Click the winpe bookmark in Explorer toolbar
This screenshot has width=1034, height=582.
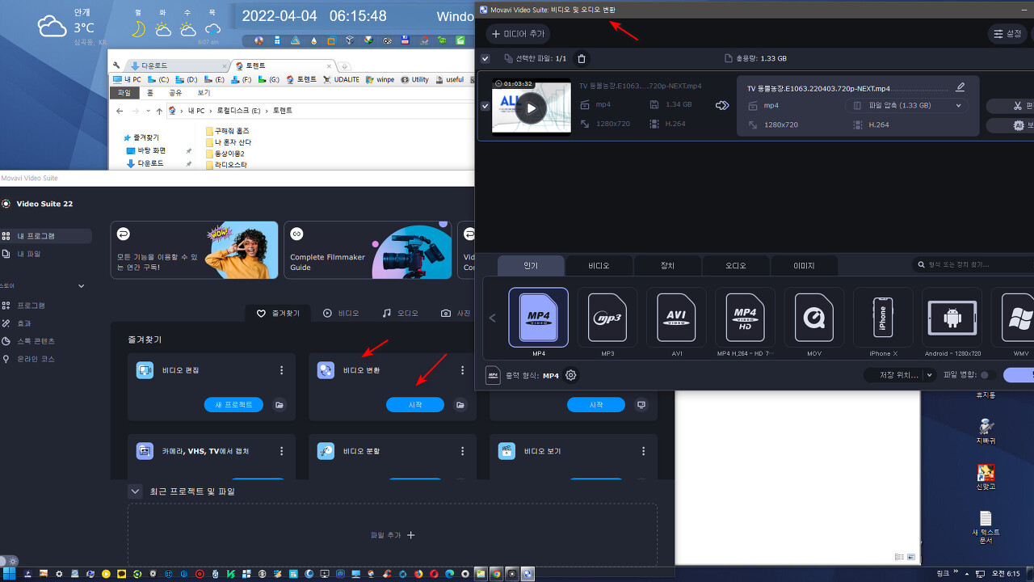[380, 80]
